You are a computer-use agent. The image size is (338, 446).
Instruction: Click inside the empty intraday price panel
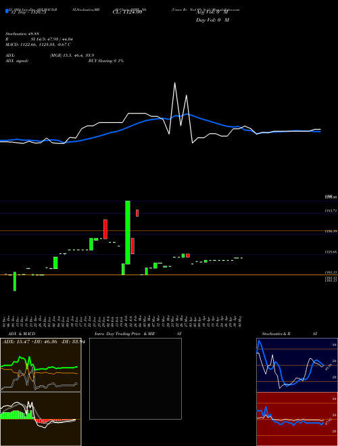(x=135, y=378)
